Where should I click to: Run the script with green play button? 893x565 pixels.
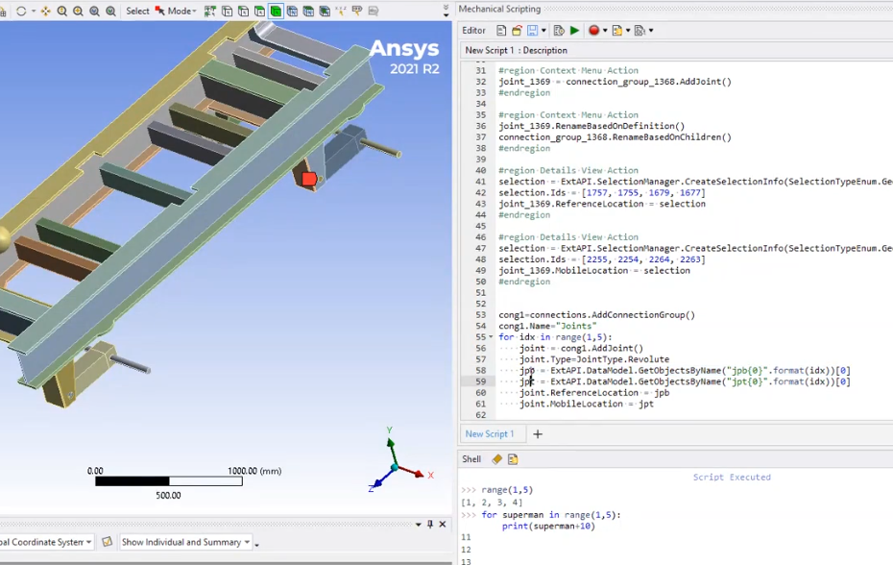coord(574,30)
